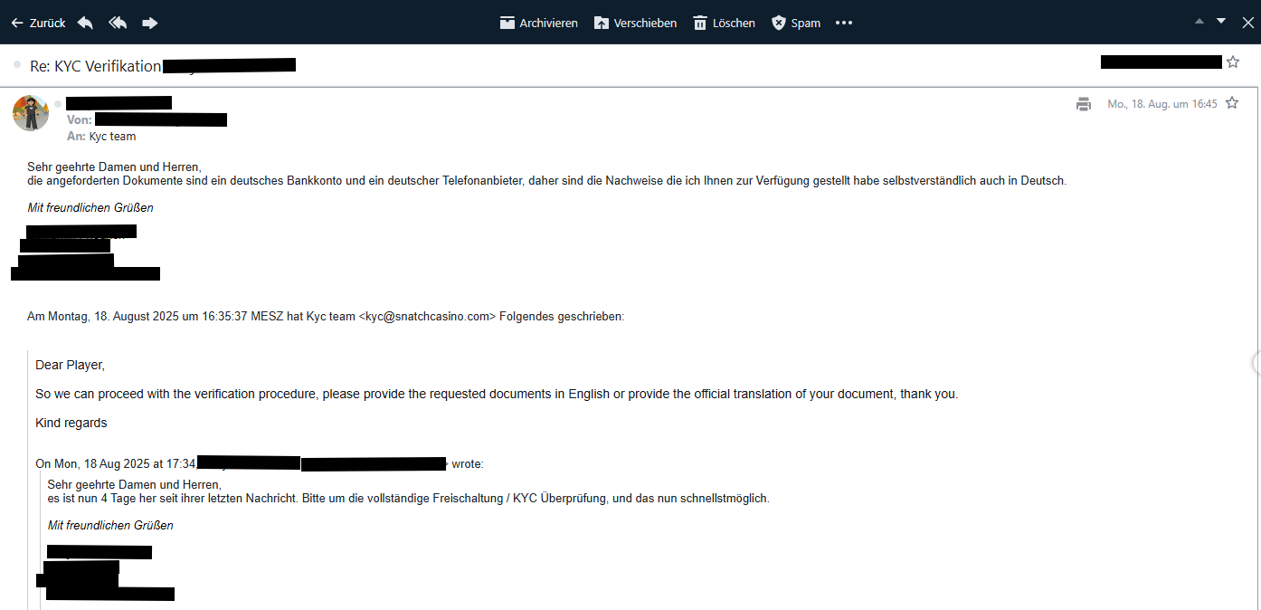Forward this email with arrow icon

(150, 23)
